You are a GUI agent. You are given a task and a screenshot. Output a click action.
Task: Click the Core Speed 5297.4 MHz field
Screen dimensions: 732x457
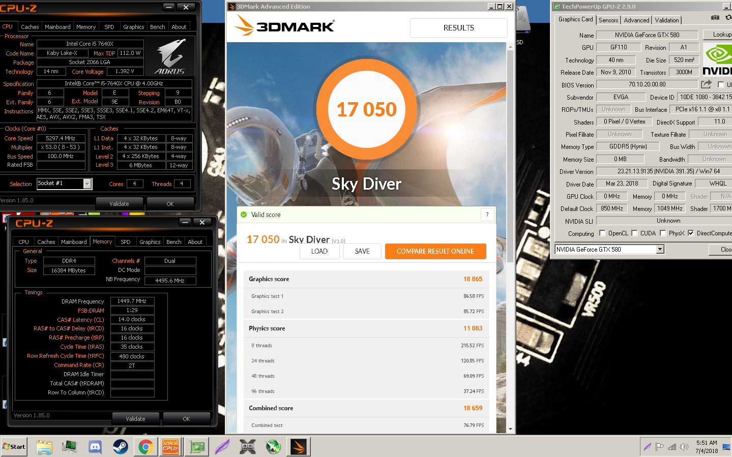pos(61,138)
